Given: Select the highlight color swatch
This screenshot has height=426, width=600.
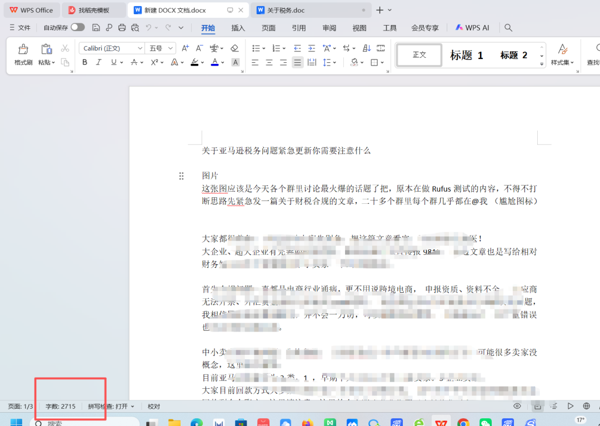Looking at the screenshot, I should coord(195,62).
